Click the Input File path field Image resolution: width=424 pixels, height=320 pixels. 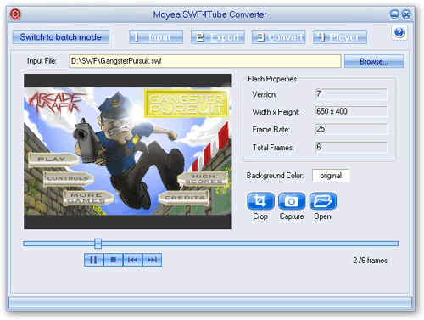[205, 61]
